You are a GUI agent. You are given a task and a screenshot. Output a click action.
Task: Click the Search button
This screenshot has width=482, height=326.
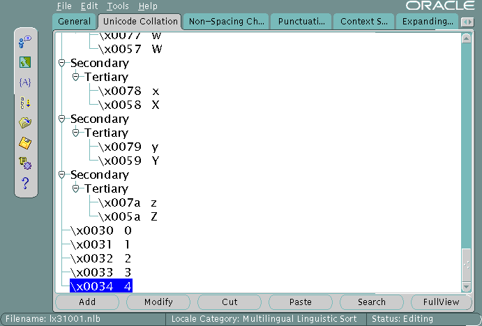371,302
